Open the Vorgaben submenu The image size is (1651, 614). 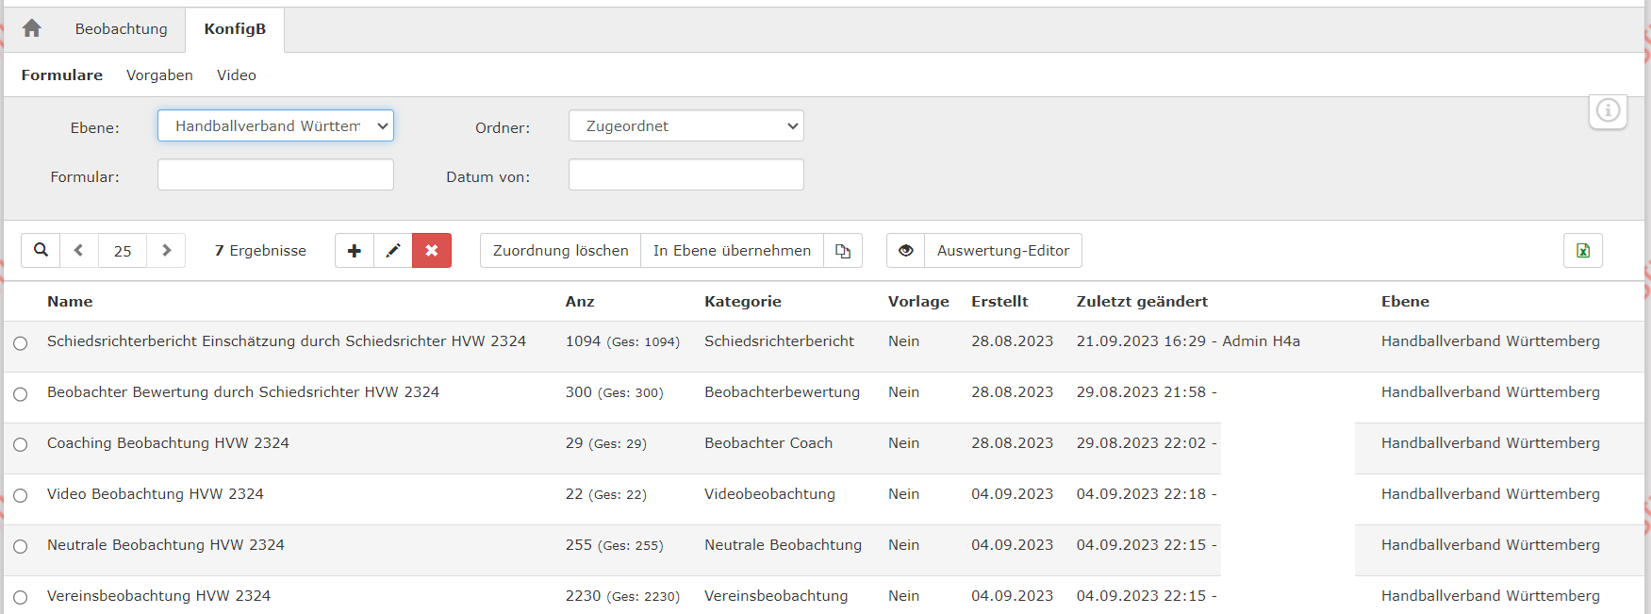tap(159, 75)
